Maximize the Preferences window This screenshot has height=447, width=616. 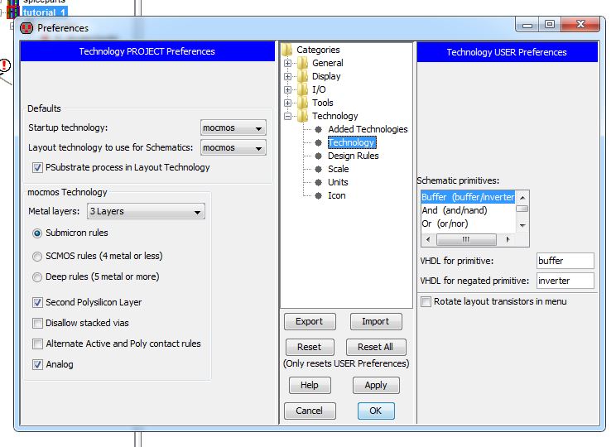click(550, 24)
